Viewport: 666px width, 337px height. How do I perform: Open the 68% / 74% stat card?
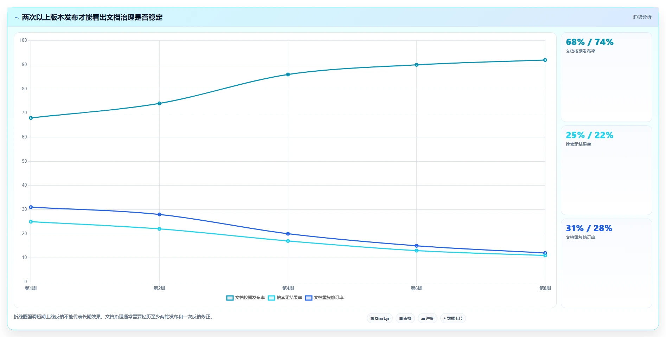[x=606, y=77]
